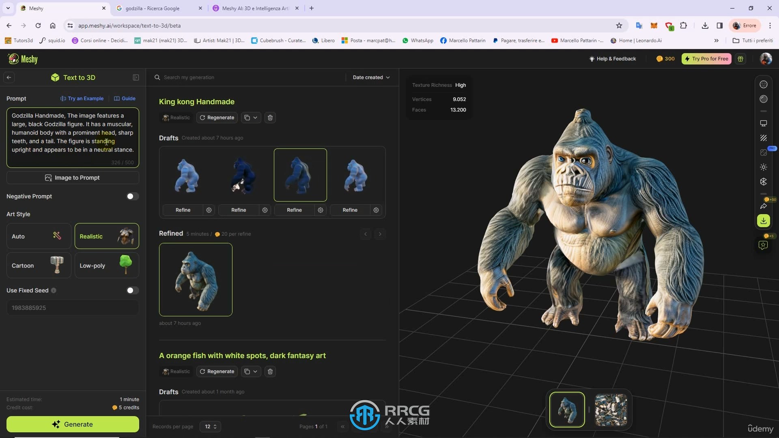779x438 pixels.
Task: Click the Search my generation field
Action: (247, 77)
